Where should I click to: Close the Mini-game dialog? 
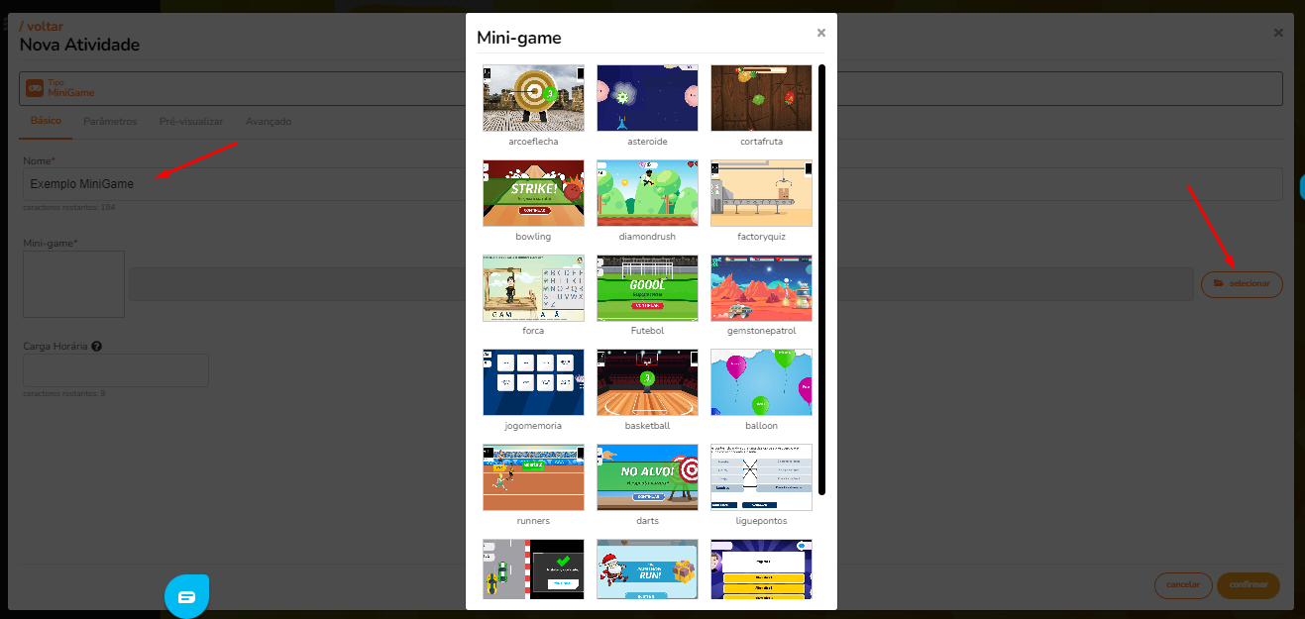[820, 33]
